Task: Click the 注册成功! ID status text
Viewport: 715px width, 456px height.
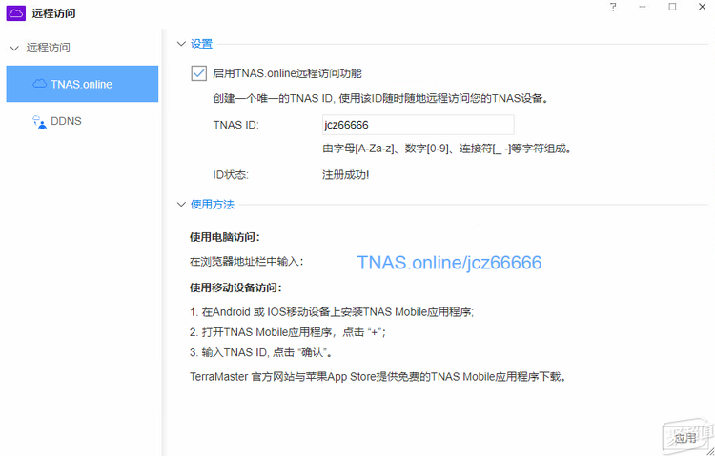Action: 346,174
